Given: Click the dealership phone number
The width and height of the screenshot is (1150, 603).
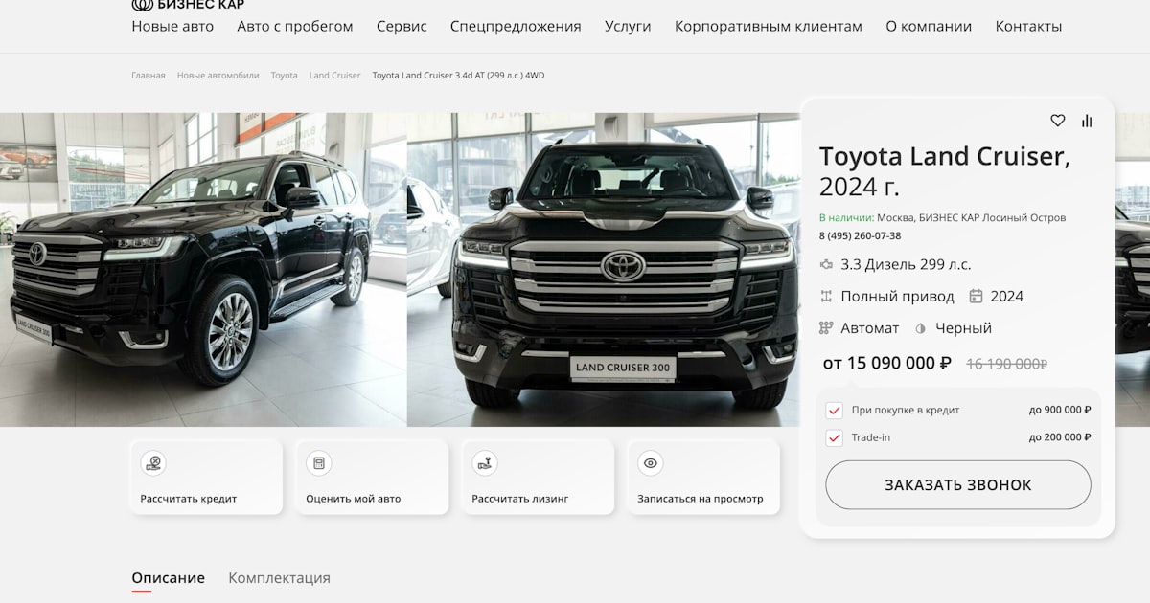Looking at the screenshot, I should [x=860, y=236].
